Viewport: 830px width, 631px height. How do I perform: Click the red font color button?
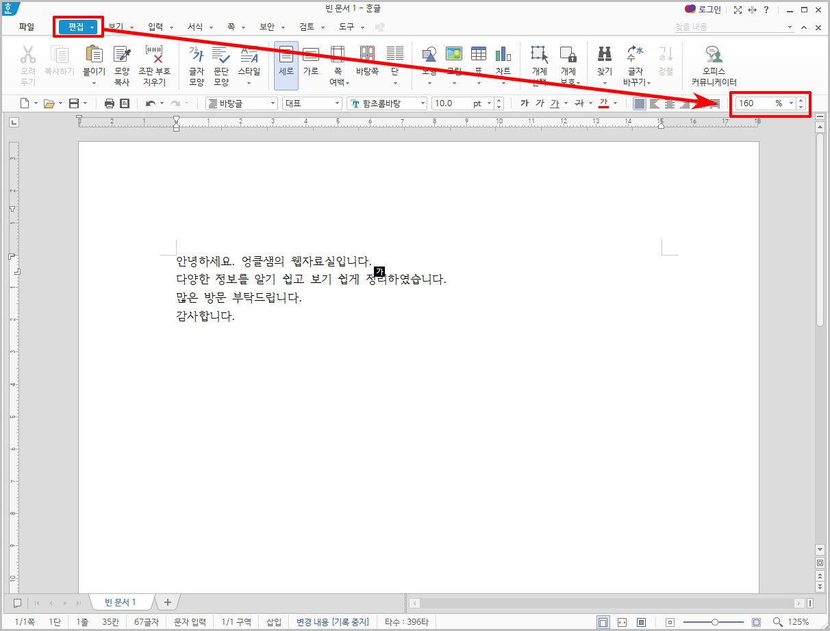603,103
